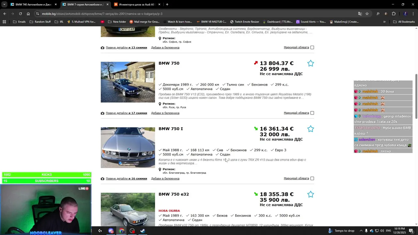Open OBS Studio from the taskbar
Viewport: 418px width, 235px height.
click(132, 231)
